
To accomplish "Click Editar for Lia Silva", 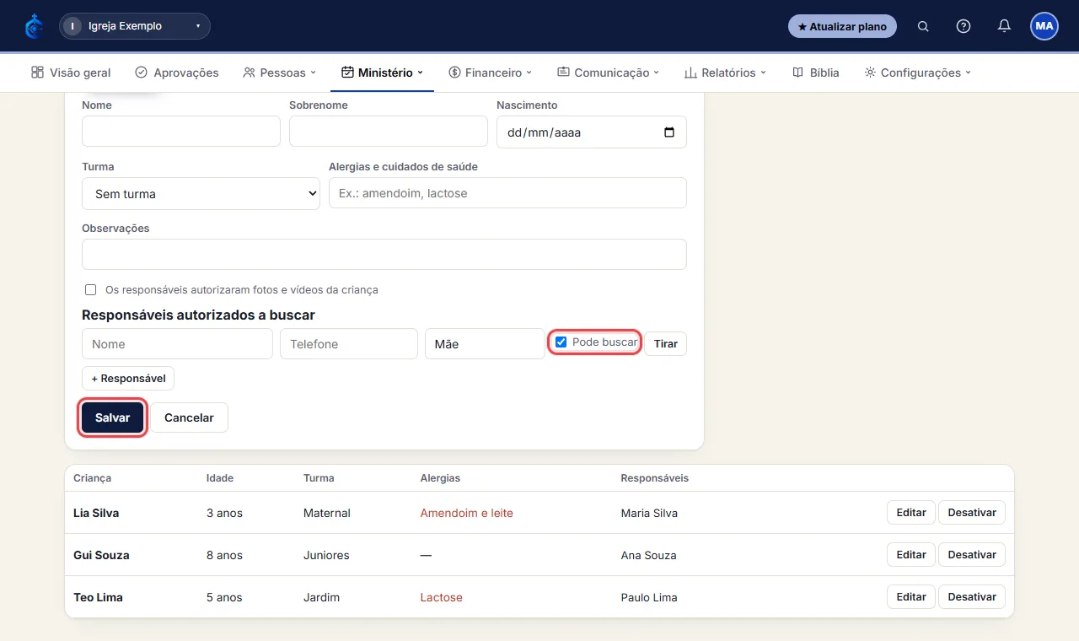I will (911, 512).
